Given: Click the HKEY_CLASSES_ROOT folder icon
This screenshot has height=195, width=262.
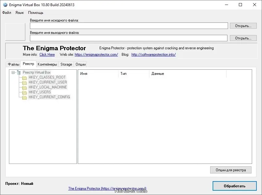Looking at the screenshot, I should (24, 78).
